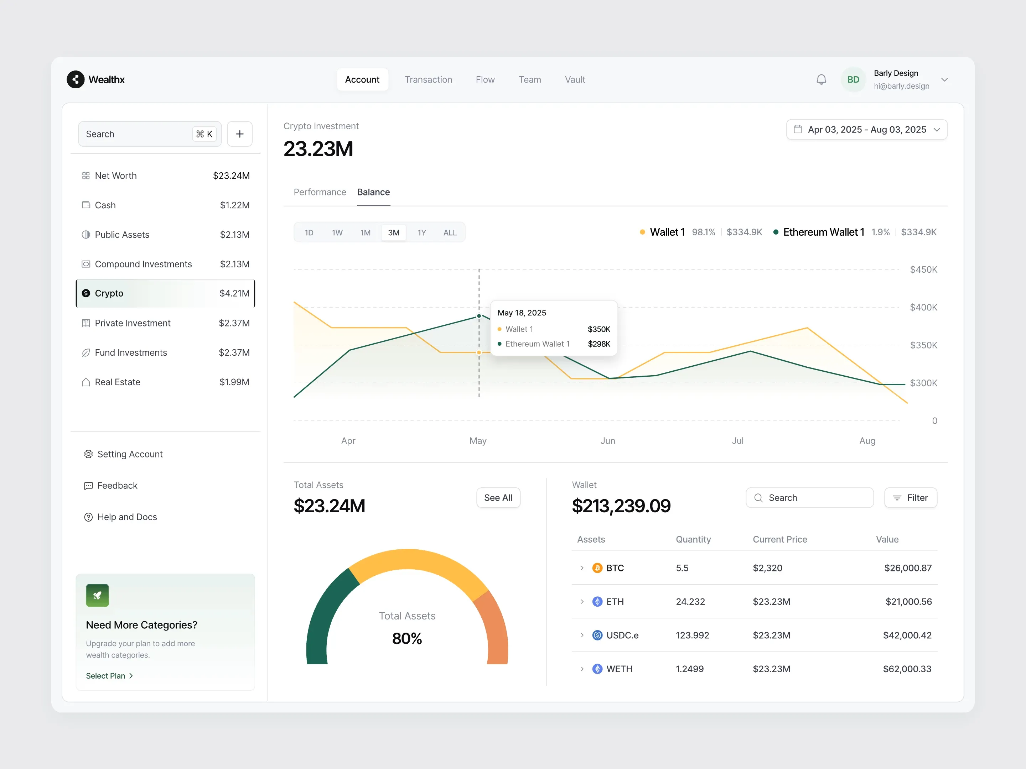Select the 1M time range
Image resolution: width=1026 pixels, height=769 pixels.
(x=366, y=233)
